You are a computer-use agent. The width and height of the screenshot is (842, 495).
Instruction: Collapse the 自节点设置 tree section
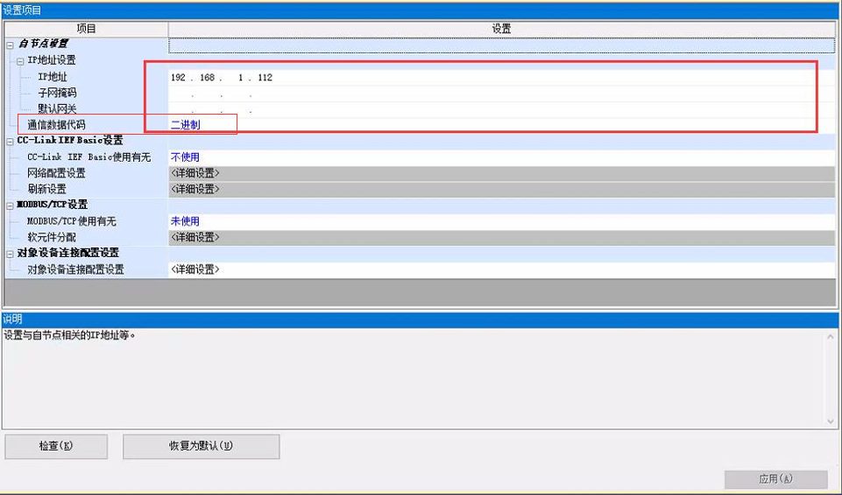pos(10,44)
